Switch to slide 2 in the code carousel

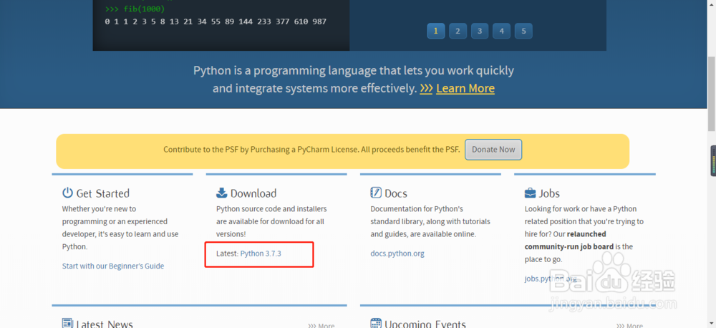(458, 31)
